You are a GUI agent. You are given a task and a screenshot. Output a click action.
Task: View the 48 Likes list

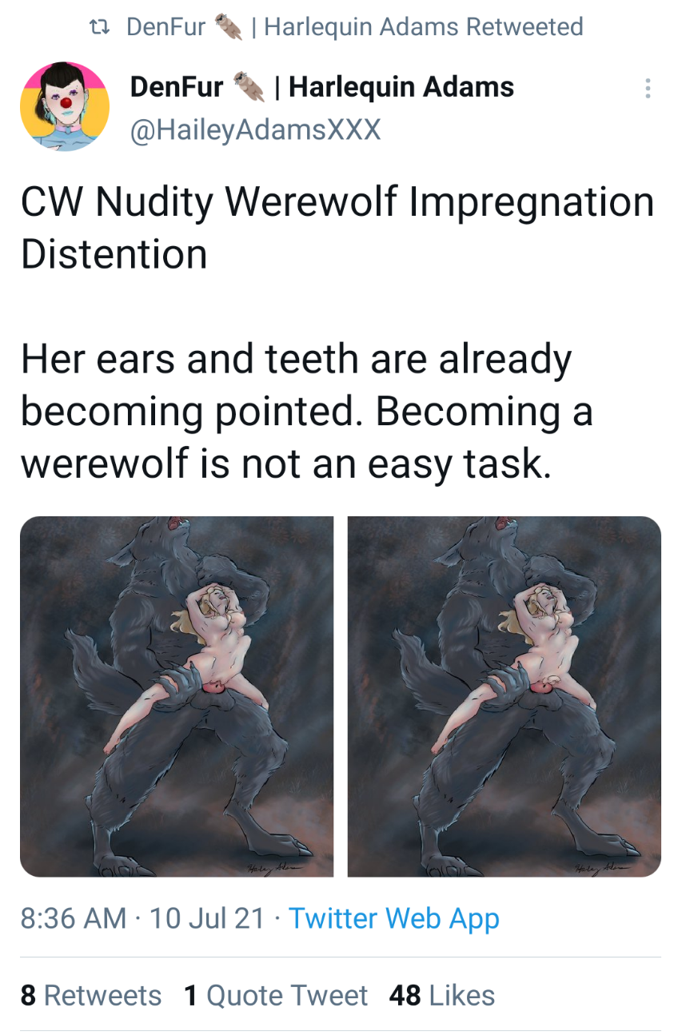pyautogui.click(x=442, y=996)
